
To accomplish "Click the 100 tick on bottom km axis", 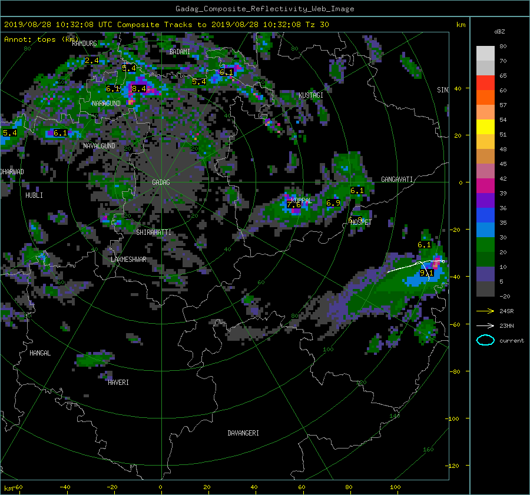I will click(x=395, y=487).
